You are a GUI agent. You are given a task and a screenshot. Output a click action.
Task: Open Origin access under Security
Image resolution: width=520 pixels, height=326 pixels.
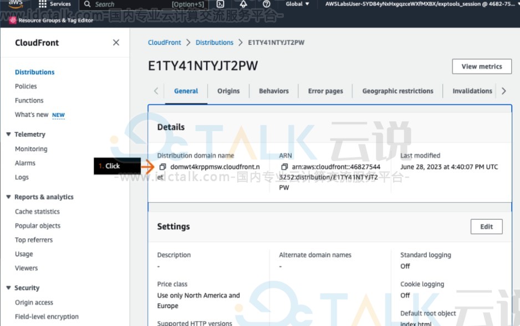tap(34, 303)
